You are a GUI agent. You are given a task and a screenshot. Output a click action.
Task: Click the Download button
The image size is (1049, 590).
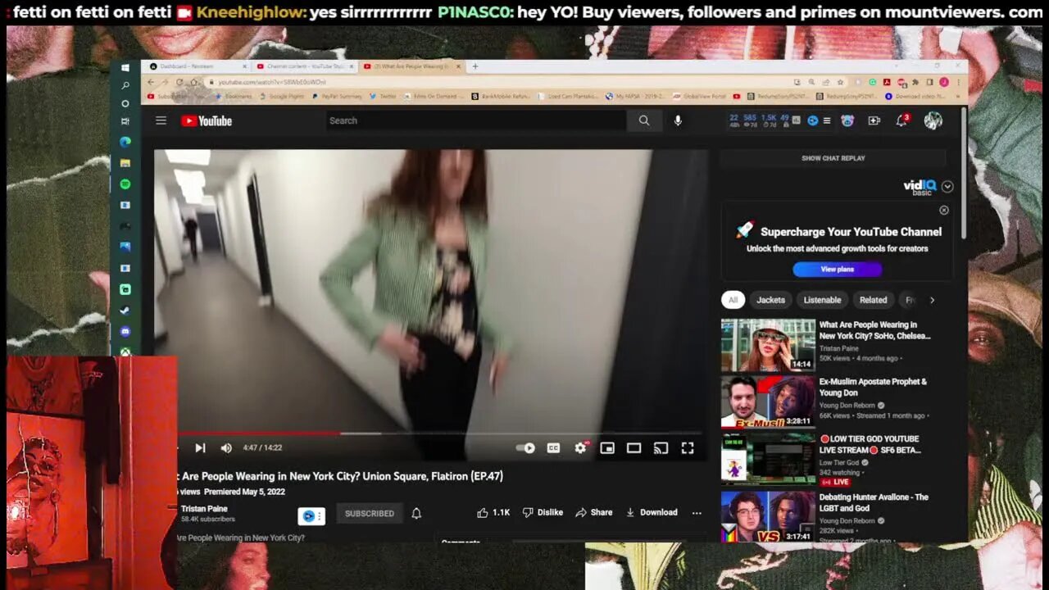point(652,512)
